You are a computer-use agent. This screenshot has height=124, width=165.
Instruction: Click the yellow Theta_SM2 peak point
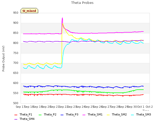63,24
